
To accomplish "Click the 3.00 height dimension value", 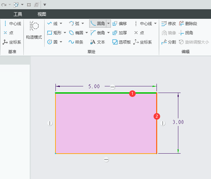I will (178, 122).
